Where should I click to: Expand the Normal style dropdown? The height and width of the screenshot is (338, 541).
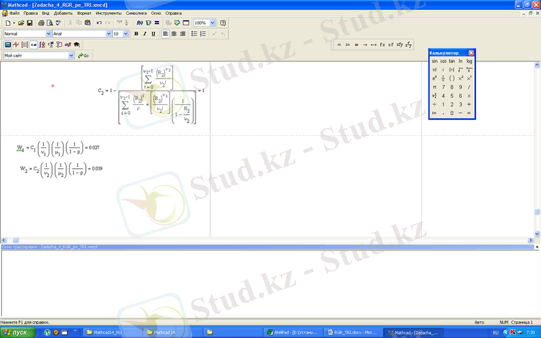48,34
